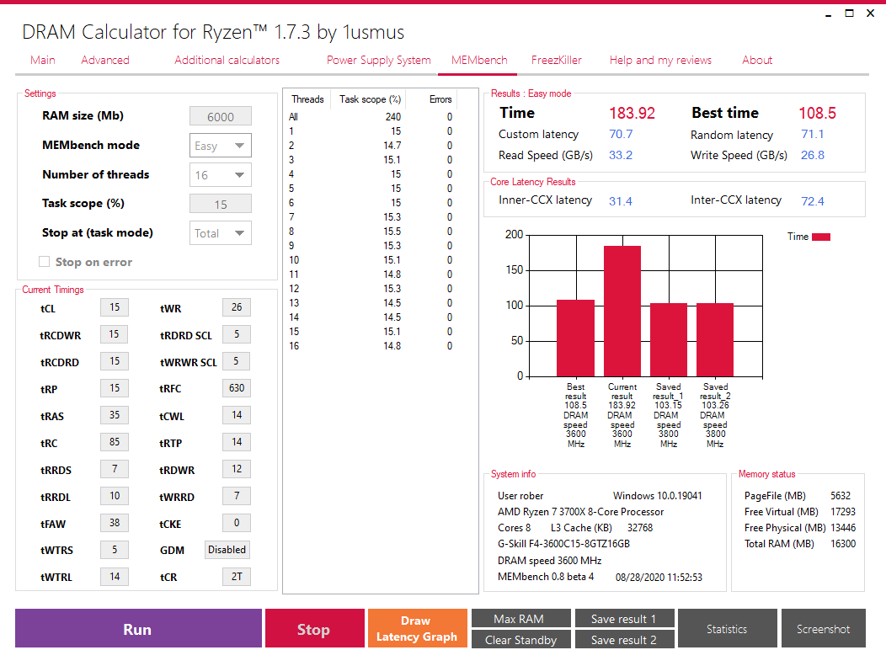
Task: Open the MEMbench mode dropdown
Action: click(x=221, y=146)
